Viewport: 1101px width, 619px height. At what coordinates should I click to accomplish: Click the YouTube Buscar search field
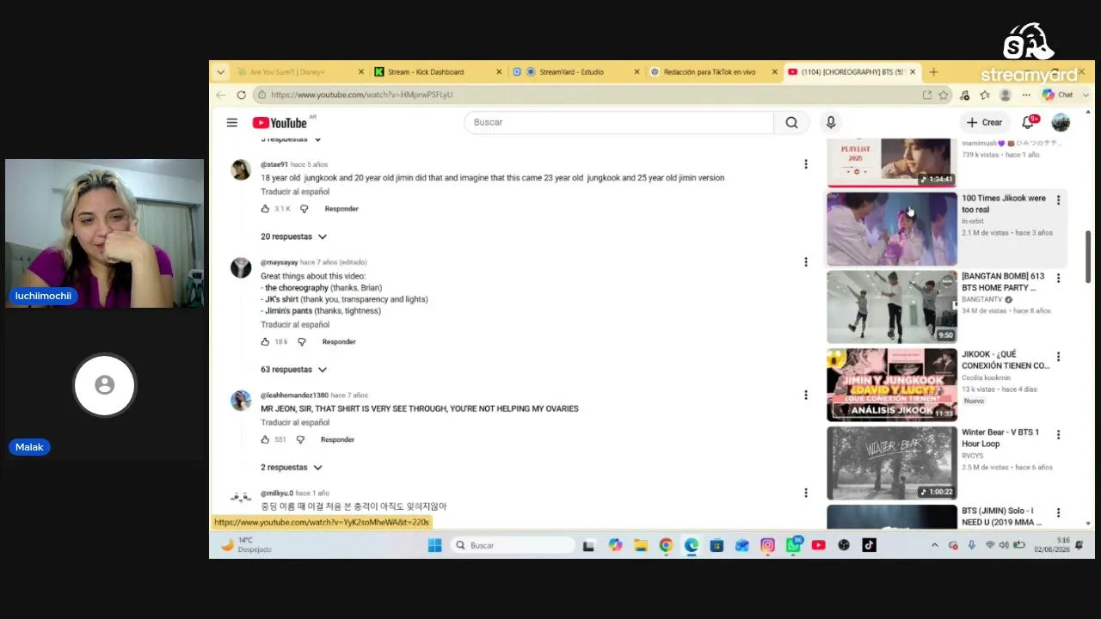click(x=618, y=122)
